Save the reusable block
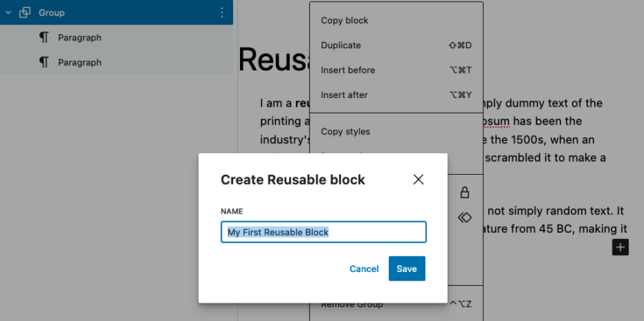This screenshot has height=321, width=644. 406,268
